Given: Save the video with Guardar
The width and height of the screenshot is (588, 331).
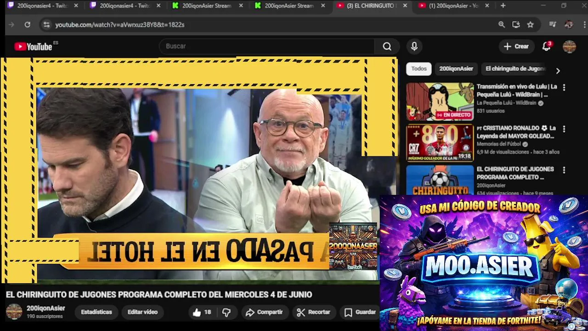Looking at the screenshot, I should click(360, 312).
